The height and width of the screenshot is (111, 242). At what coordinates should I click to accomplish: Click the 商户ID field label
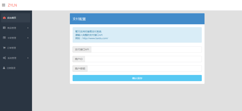click(x=79, y=59)
